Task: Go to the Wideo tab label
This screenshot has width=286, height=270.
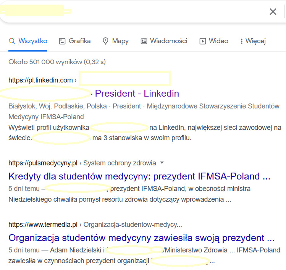Action: tap(218, 41)
